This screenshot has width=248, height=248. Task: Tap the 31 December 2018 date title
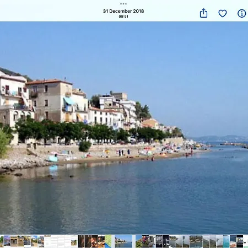tap(123, 11)
